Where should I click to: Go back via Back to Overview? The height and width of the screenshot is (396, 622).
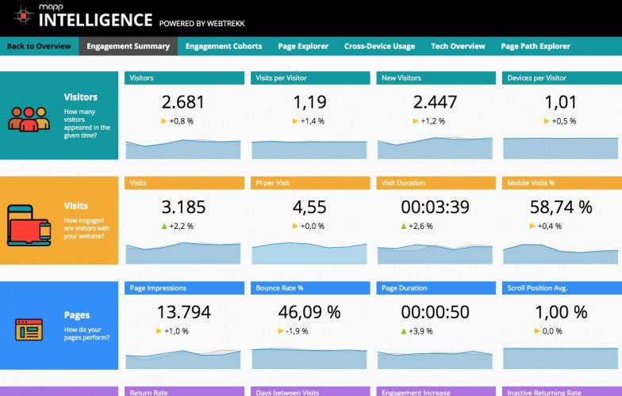pos(39,46)
